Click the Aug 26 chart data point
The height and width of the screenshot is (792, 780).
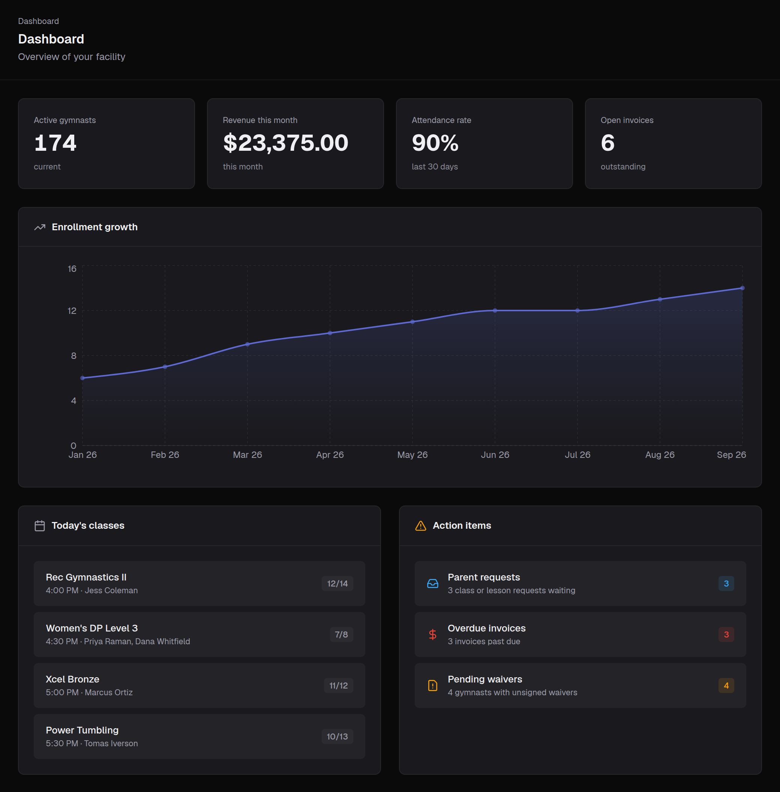[660, 300]
